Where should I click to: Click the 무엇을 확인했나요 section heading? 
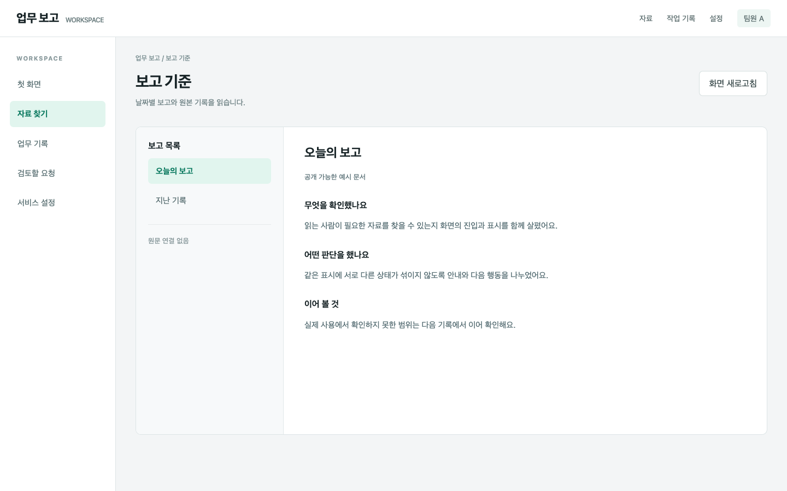[336, 205]
